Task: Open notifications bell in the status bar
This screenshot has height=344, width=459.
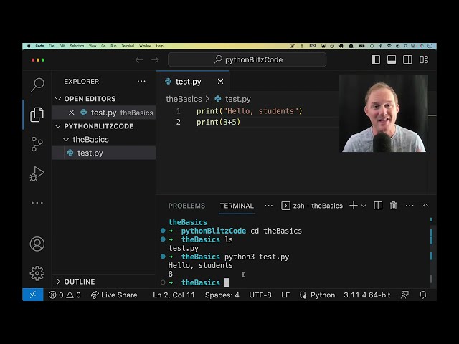Action: click(422, 295)
